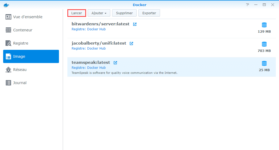Open external link icon for jacobalberty/unifi:latest
This screenshot has width=279, height=150.
point(131,43)
